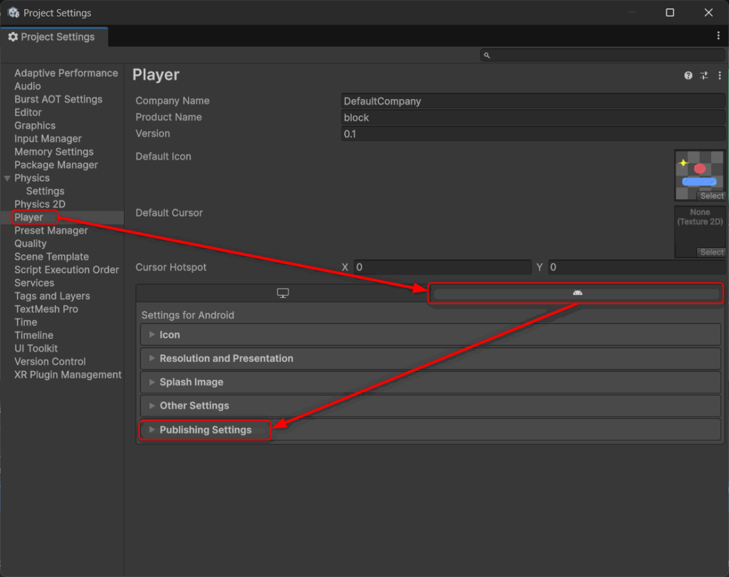Open Quality settings
The height and width of the screenshot is (577, 729).
click(30, 244)
